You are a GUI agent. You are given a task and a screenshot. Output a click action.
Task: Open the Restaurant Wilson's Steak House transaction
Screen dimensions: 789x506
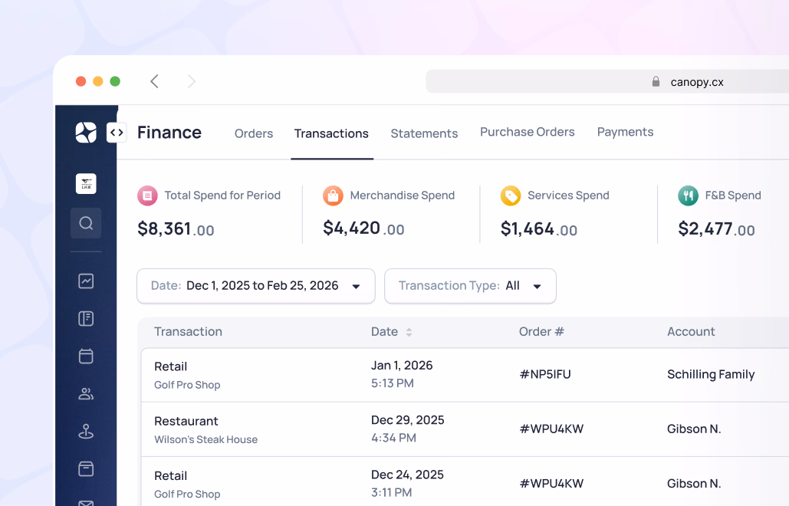[465, 429]
